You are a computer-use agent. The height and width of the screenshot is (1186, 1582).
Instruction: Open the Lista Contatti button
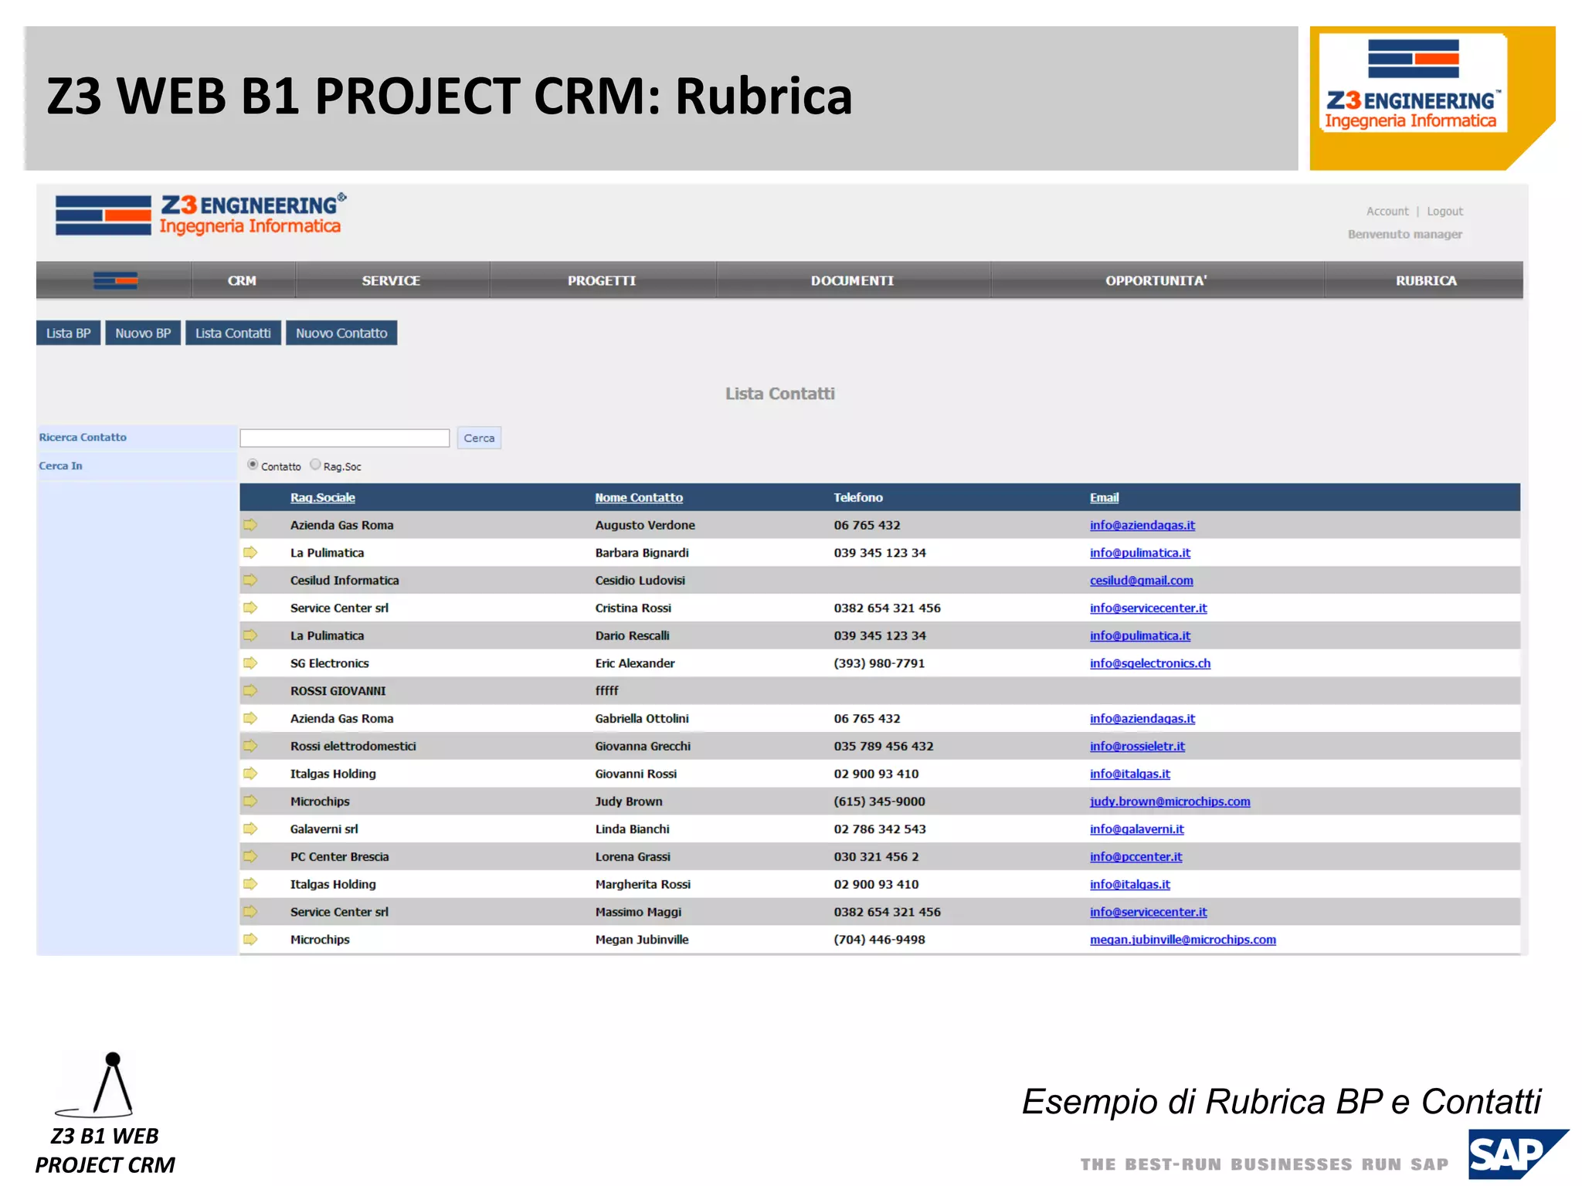click(x=233, y=334)
